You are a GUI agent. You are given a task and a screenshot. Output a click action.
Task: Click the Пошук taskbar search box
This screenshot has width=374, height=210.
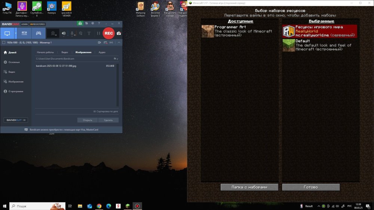coord(37,206)
